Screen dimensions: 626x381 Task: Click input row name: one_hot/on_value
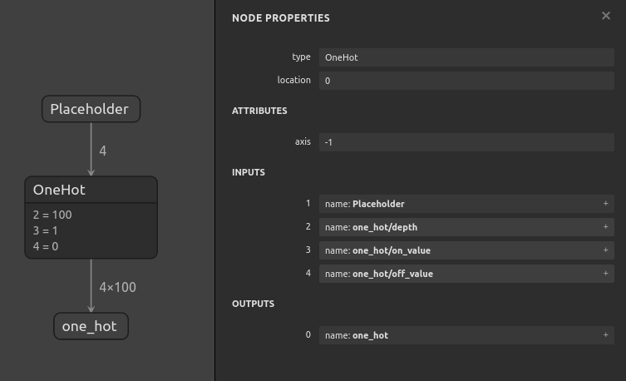point(466,250)
